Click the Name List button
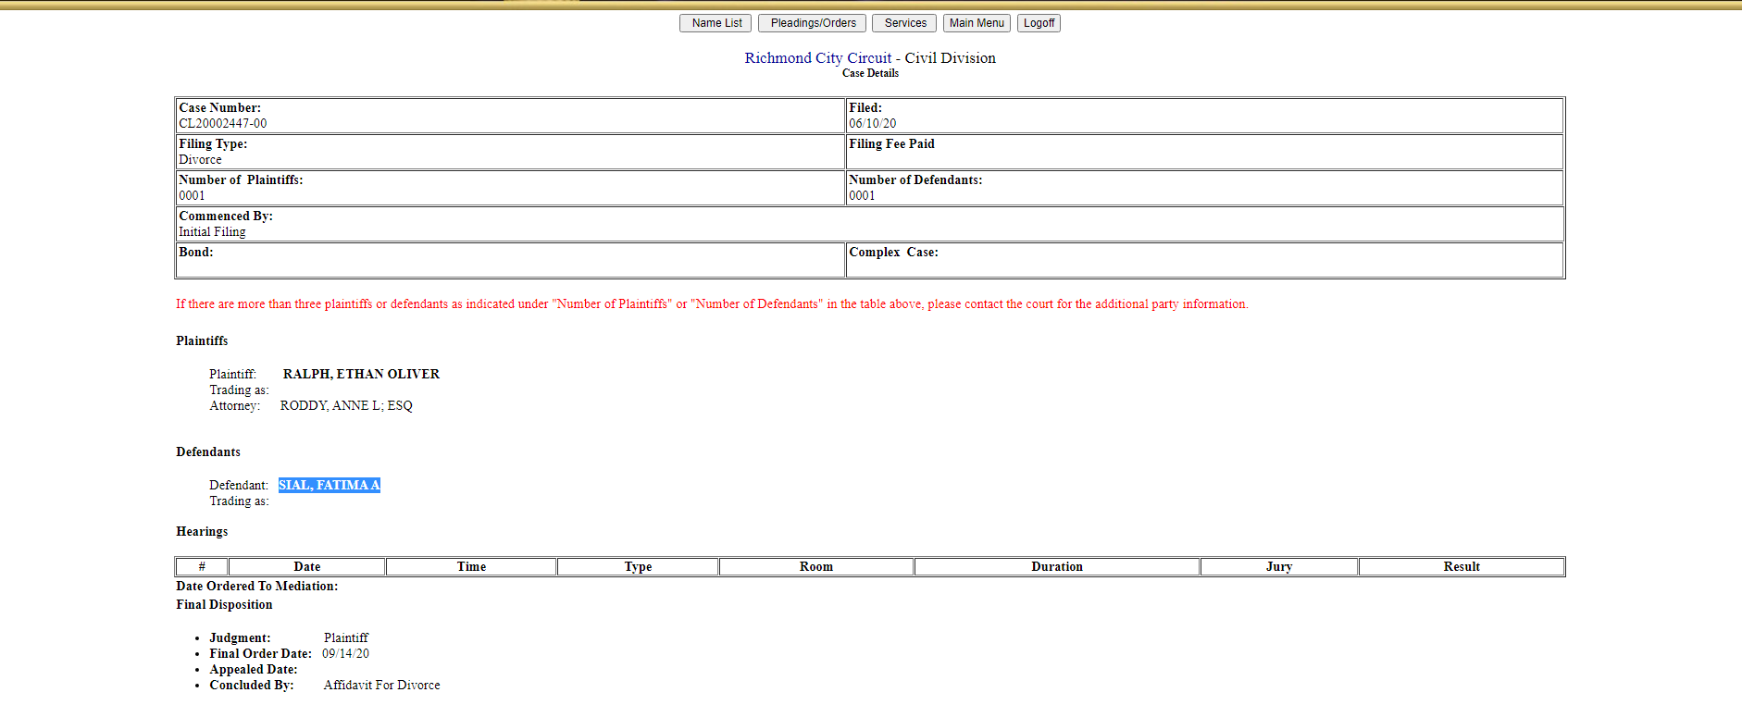This screenshot has width=1742, height=705. (716, 23)
